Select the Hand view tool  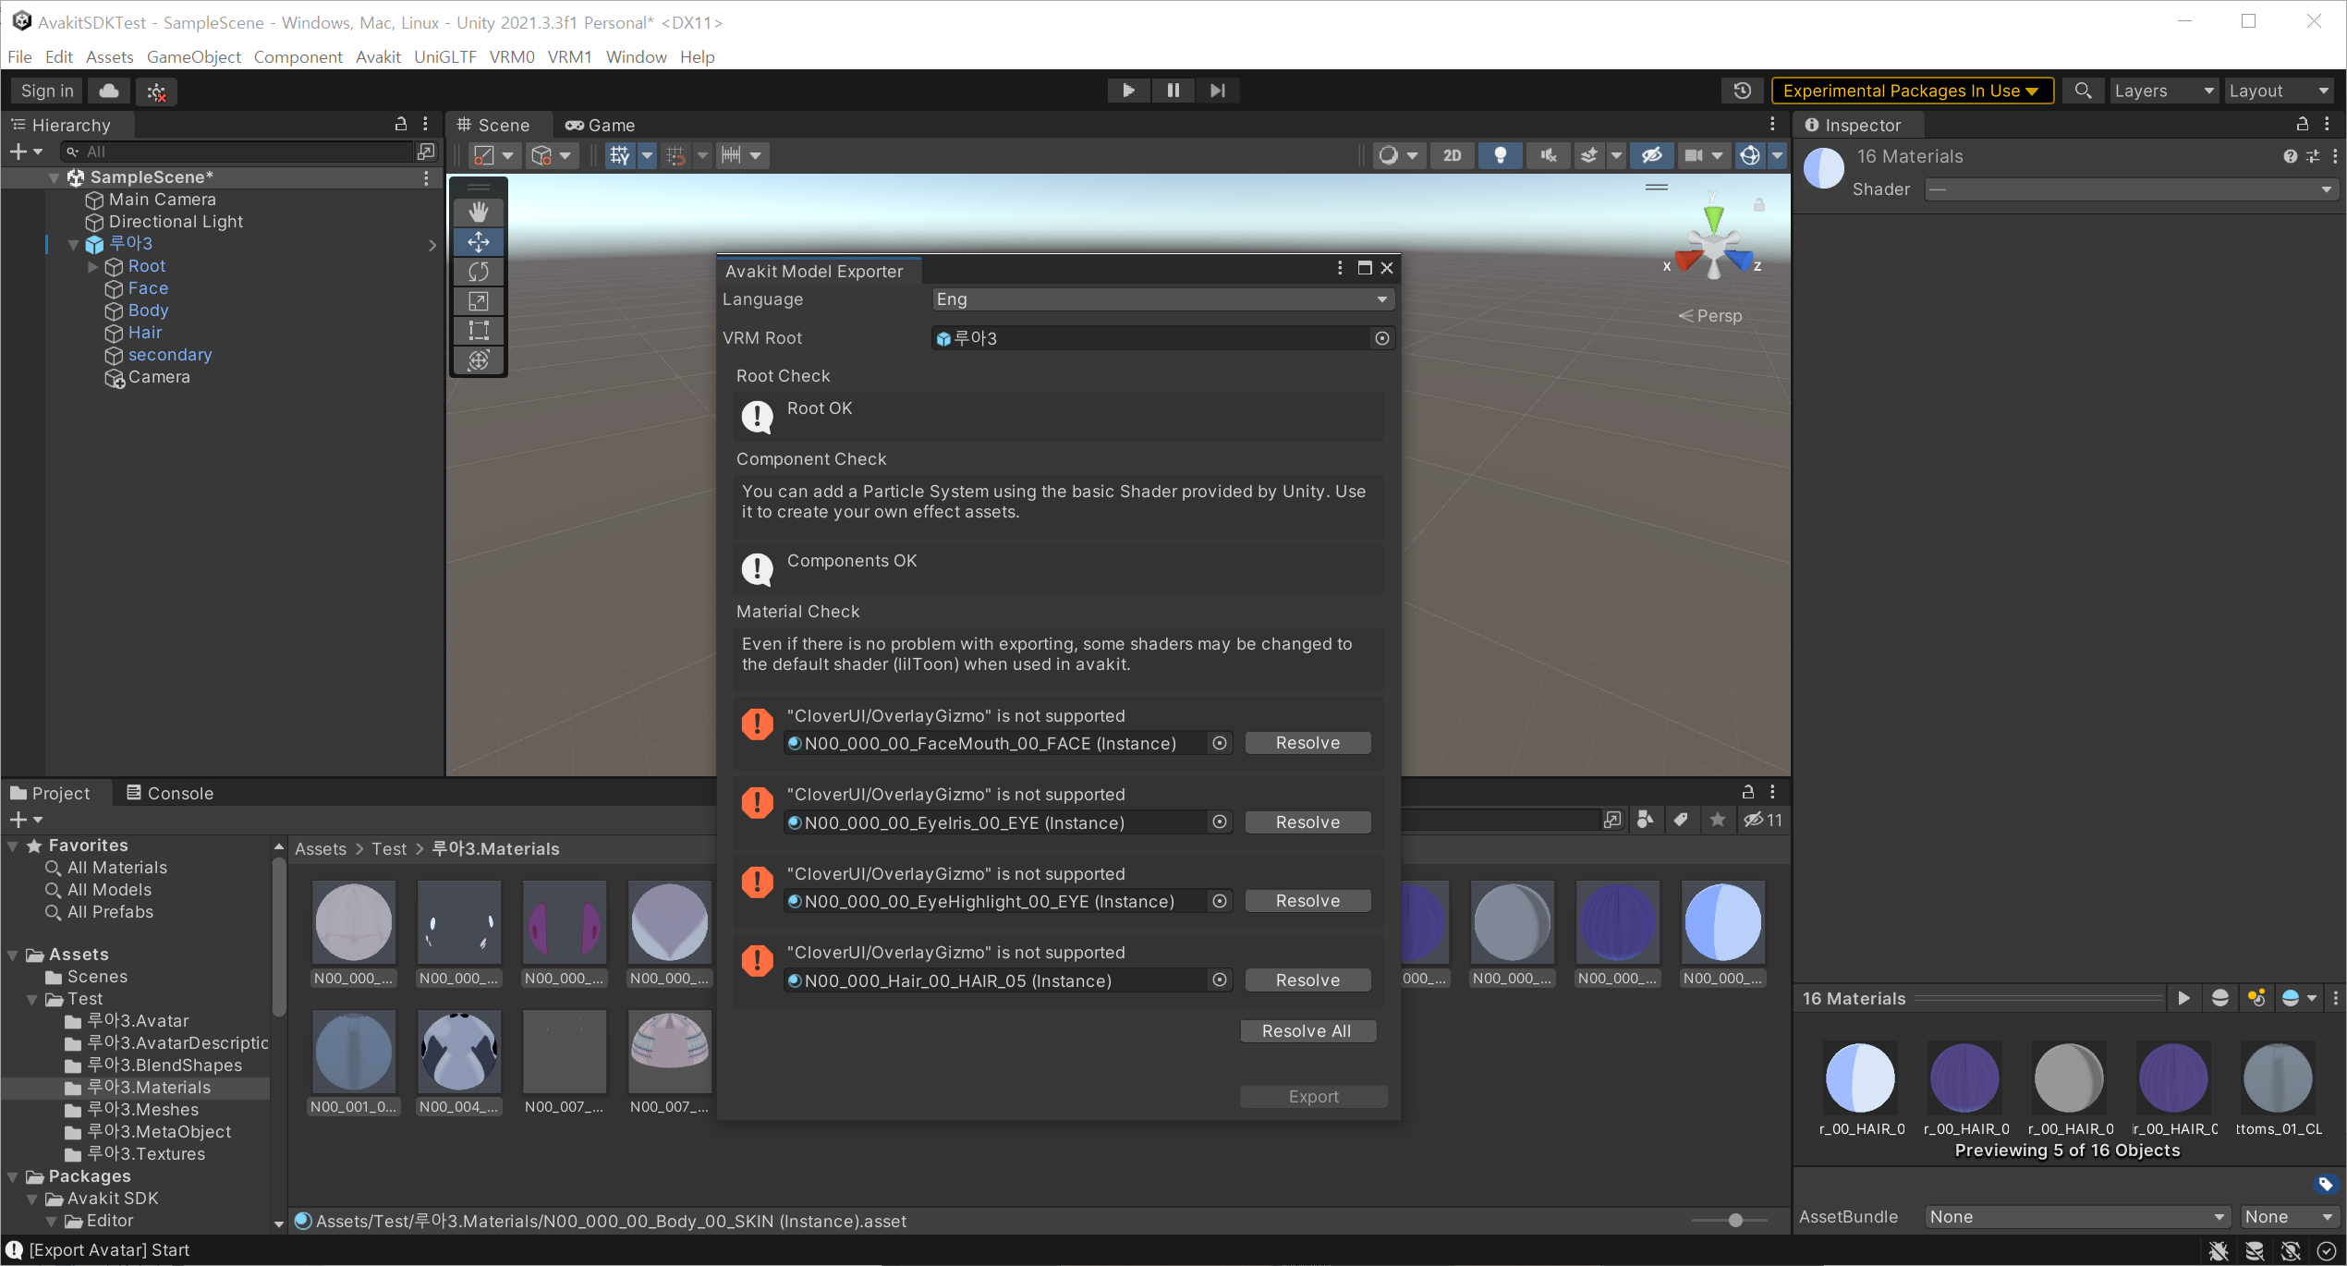click(x=479, y=213)
